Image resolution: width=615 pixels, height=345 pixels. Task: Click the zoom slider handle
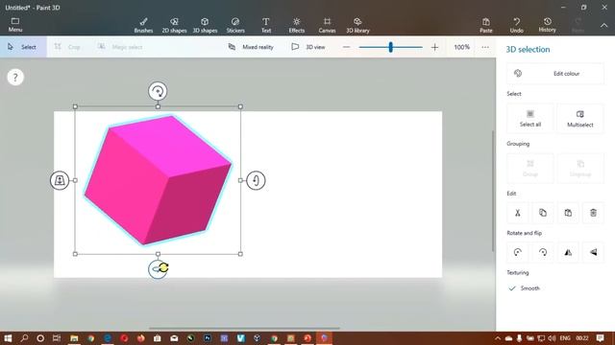[391, 47]
